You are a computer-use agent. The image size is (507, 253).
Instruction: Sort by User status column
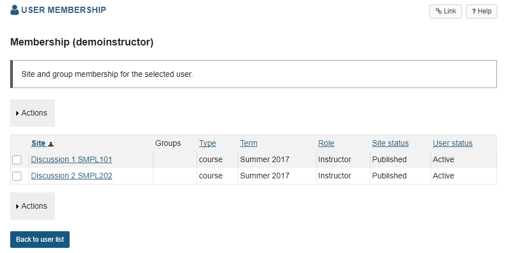coord(452,143)
